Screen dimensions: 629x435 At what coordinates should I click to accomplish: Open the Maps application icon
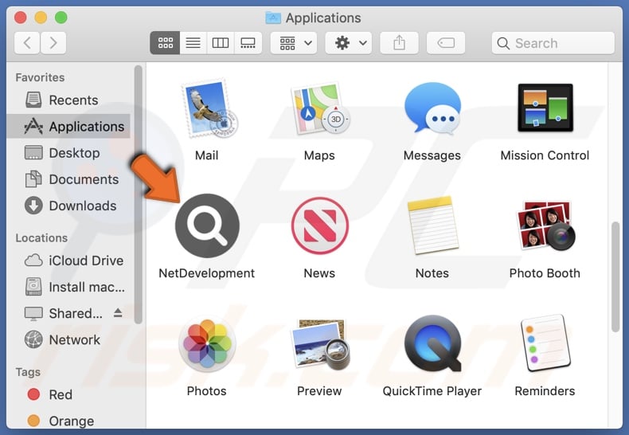click(x=320, y=108)
